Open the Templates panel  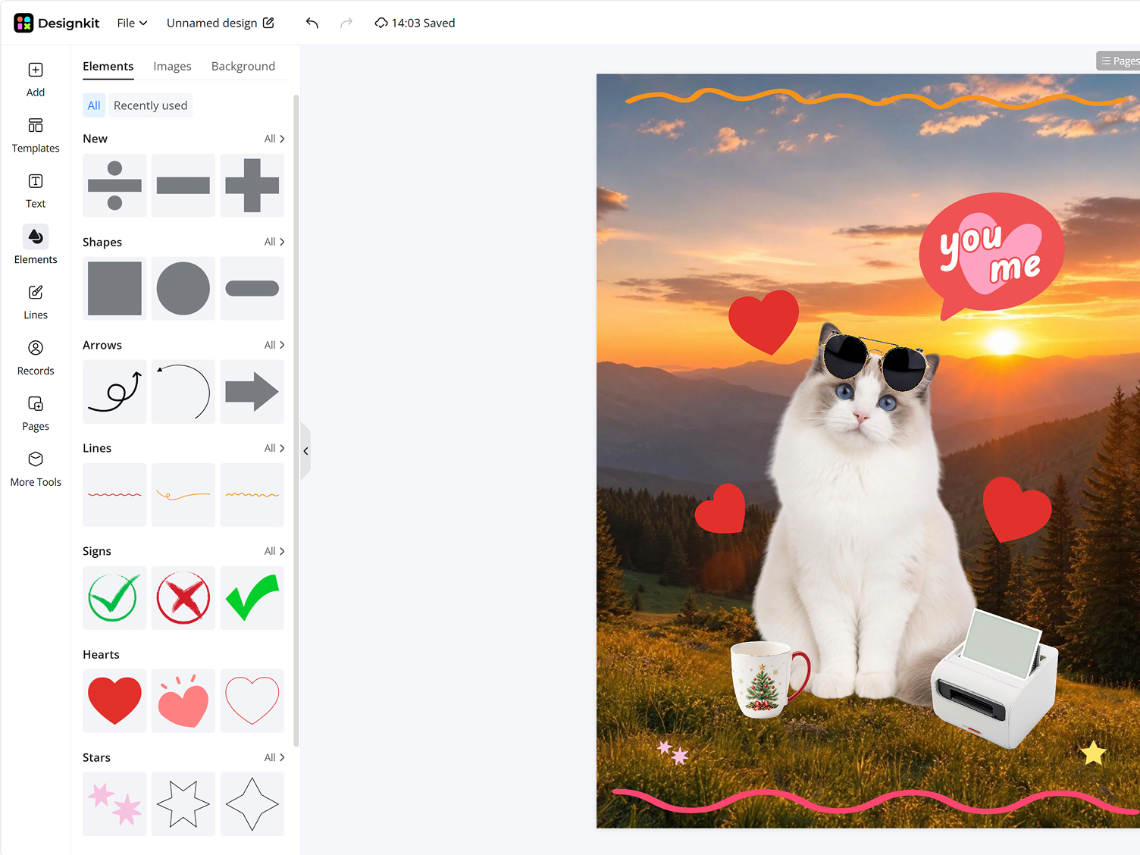[x=36, y=136]
